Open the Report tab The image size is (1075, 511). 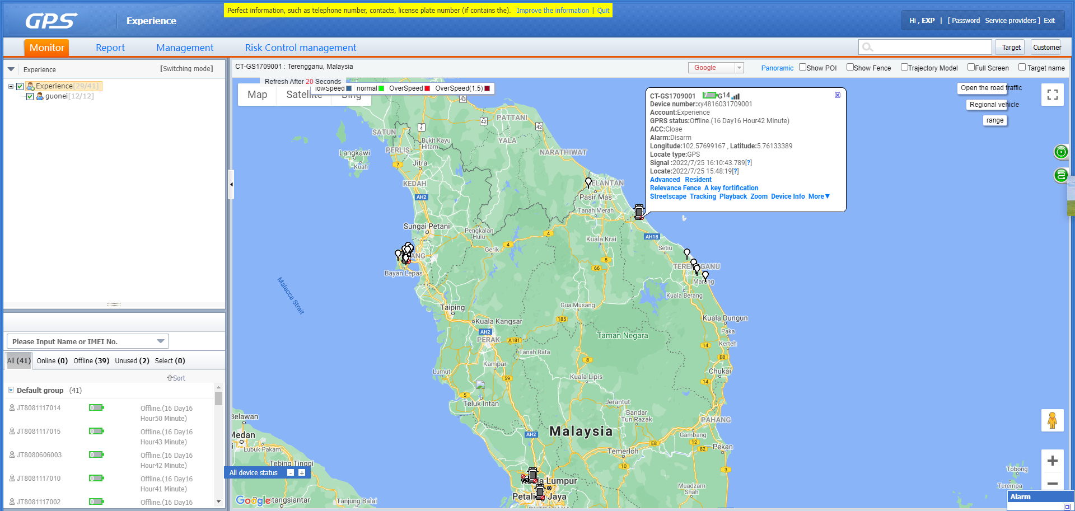click(x=110, y=48)
